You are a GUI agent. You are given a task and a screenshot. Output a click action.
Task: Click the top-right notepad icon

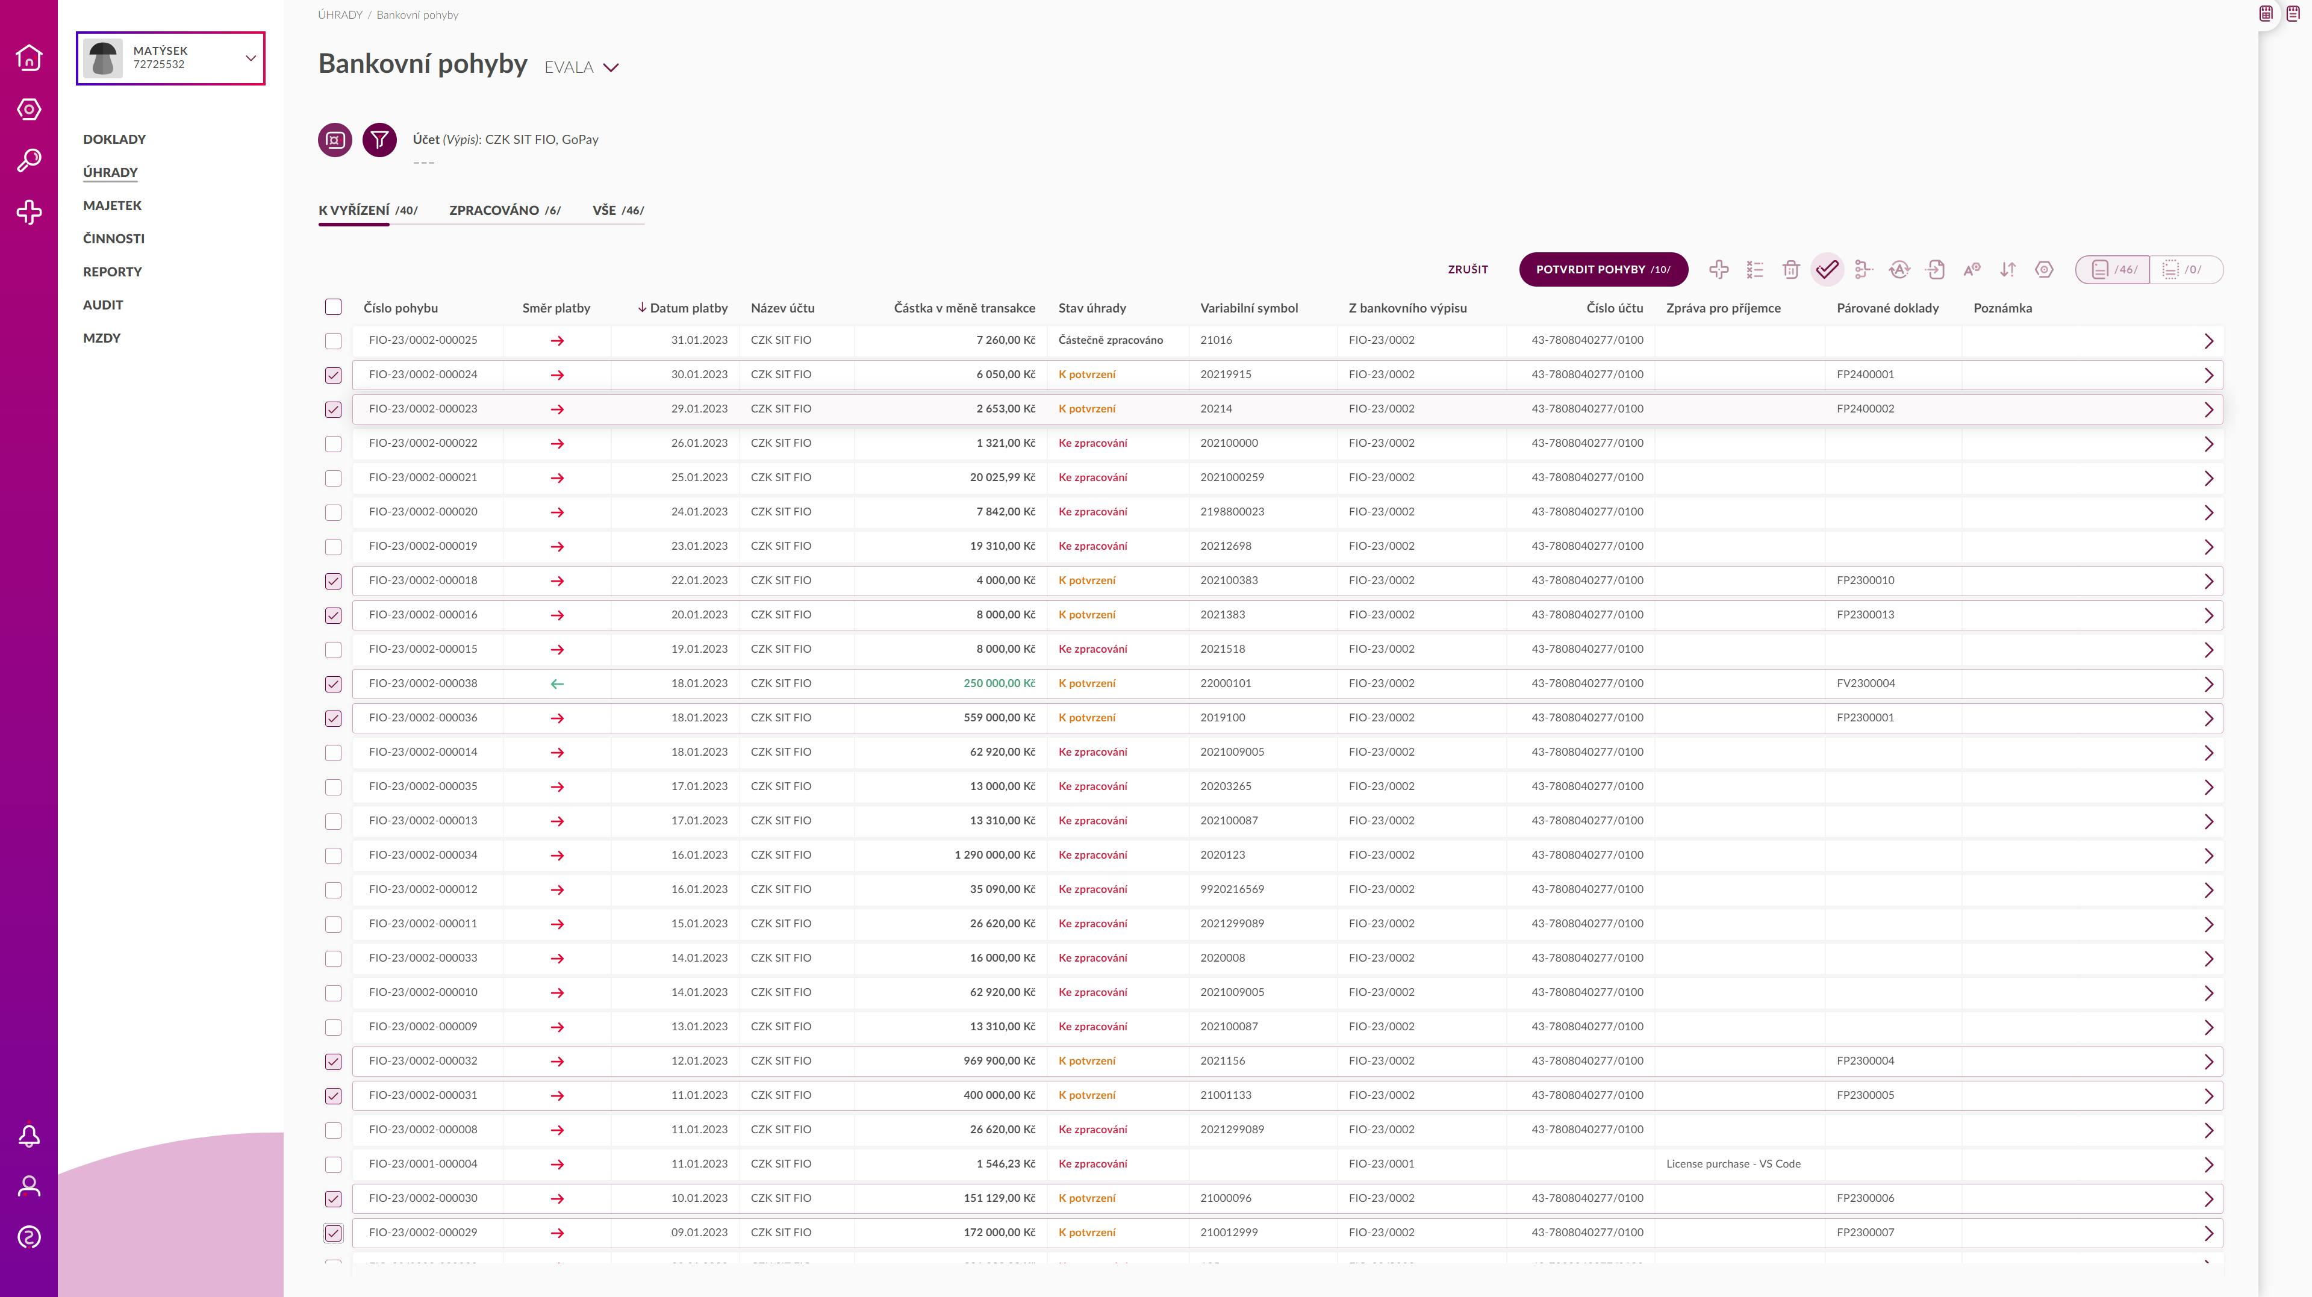click(x=2293, y=13)
